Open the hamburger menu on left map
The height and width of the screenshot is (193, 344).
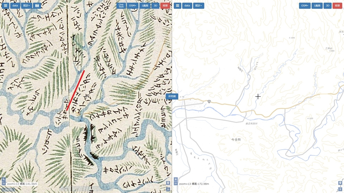click(5, 5)
